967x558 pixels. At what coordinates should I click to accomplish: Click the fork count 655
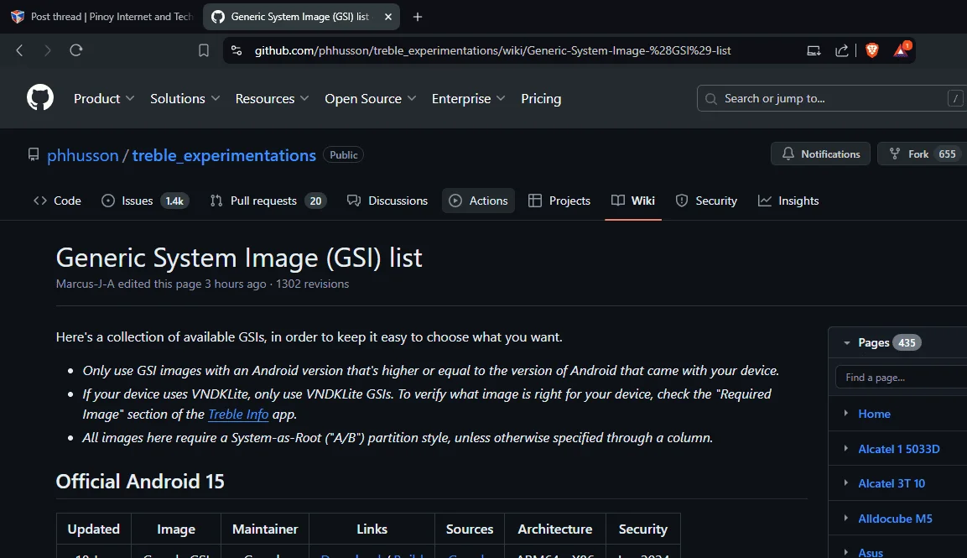(947, 154)
